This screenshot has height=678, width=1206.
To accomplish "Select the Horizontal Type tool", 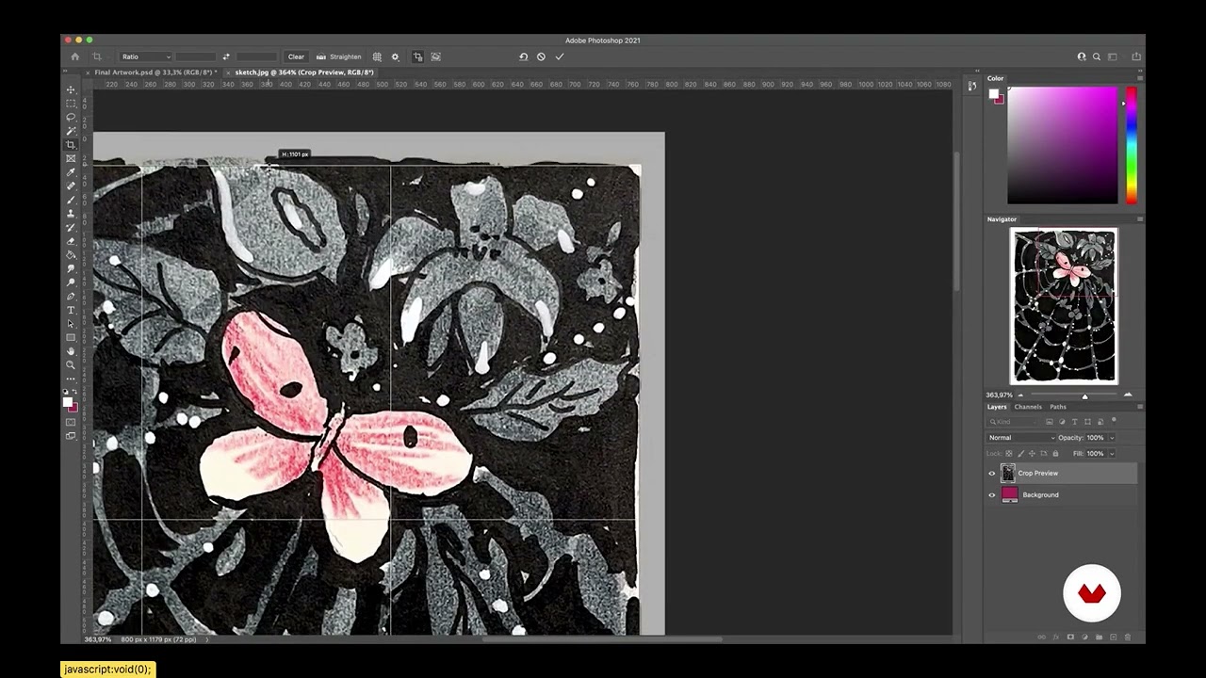I will (x=71, y=310).
